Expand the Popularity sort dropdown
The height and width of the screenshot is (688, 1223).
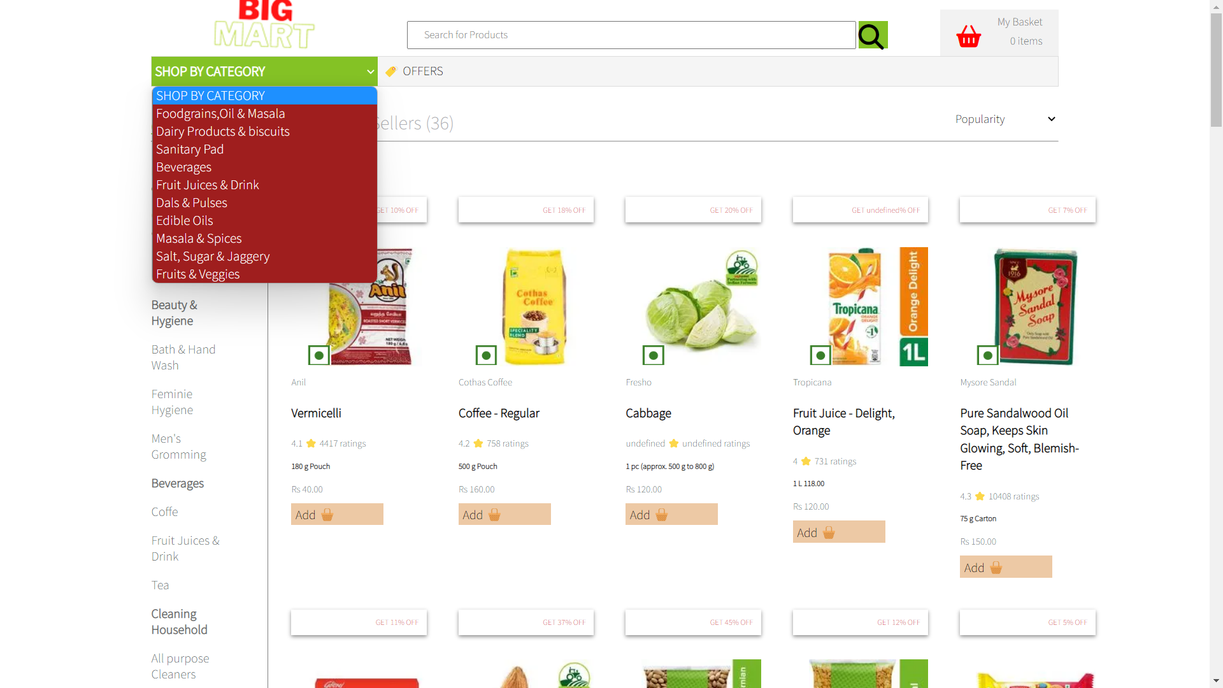1005,119
